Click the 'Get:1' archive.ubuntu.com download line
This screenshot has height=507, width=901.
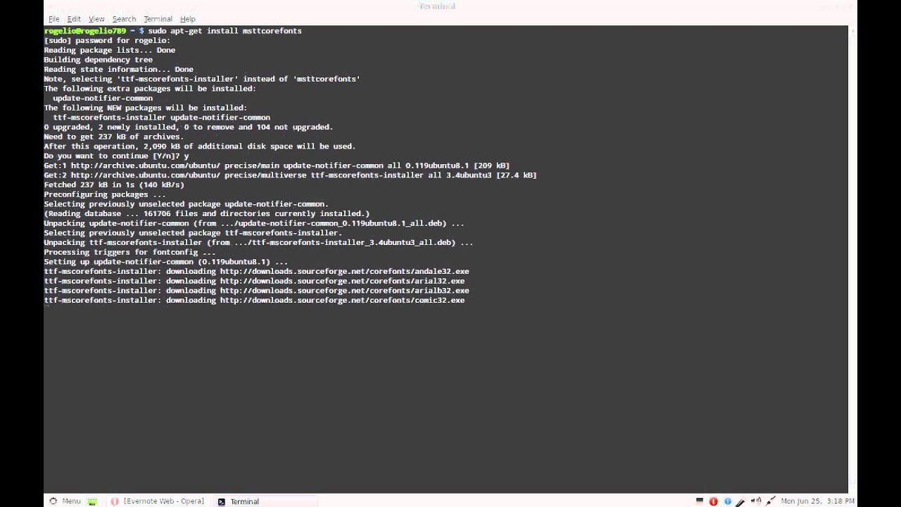tap(277, 165)
